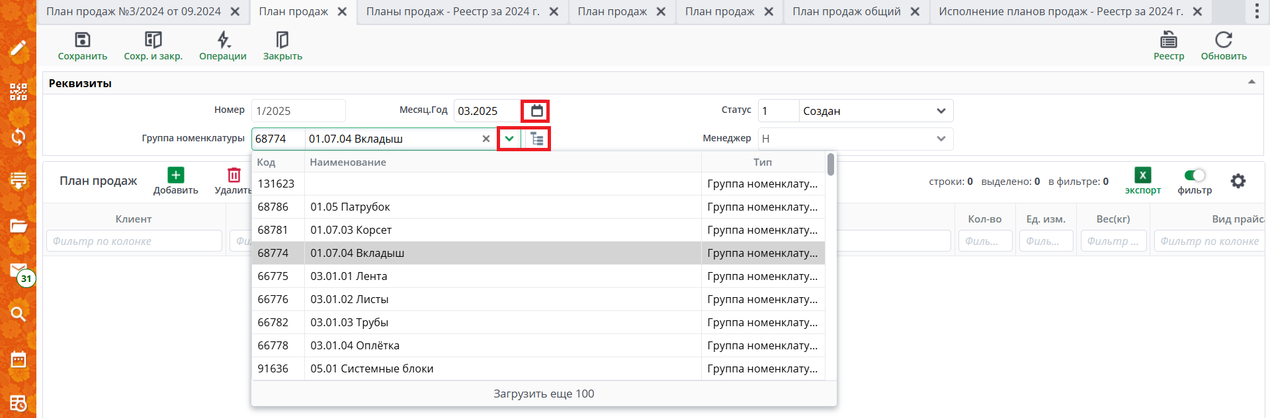Select 03.01.03 Трубы from the list
The image size is (1270, 418).
click(349, 322)
